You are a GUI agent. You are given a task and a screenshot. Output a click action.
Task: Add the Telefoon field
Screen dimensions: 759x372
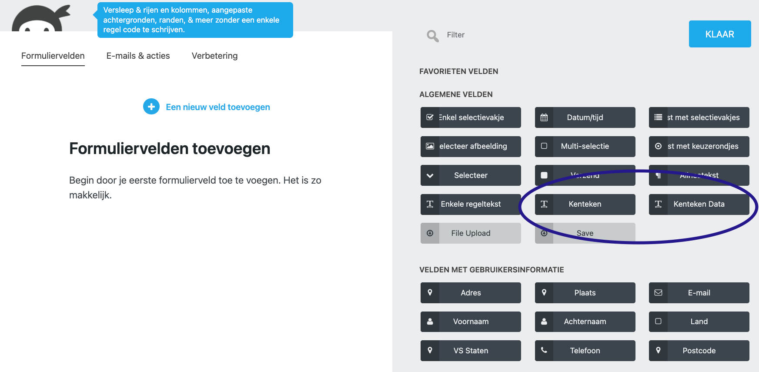585,351
